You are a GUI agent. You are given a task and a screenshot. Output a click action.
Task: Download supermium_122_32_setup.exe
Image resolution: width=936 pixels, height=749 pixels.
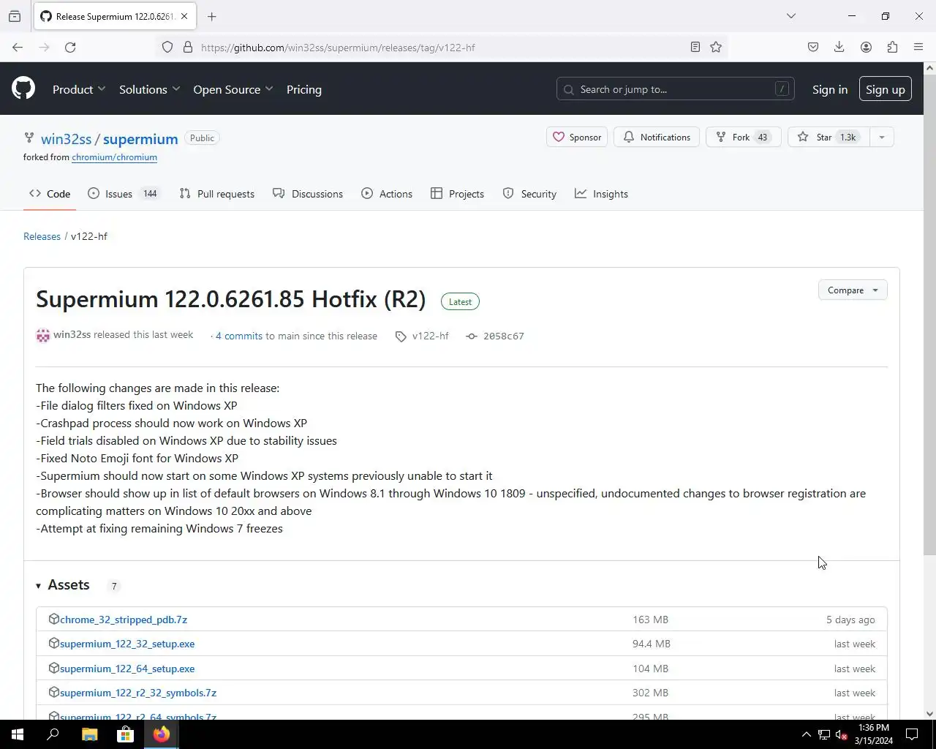point(127,644)
